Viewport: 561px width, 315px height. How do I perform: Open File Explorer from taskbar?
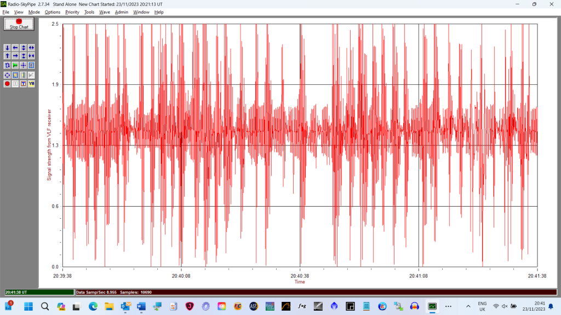(x=109, y=306)
